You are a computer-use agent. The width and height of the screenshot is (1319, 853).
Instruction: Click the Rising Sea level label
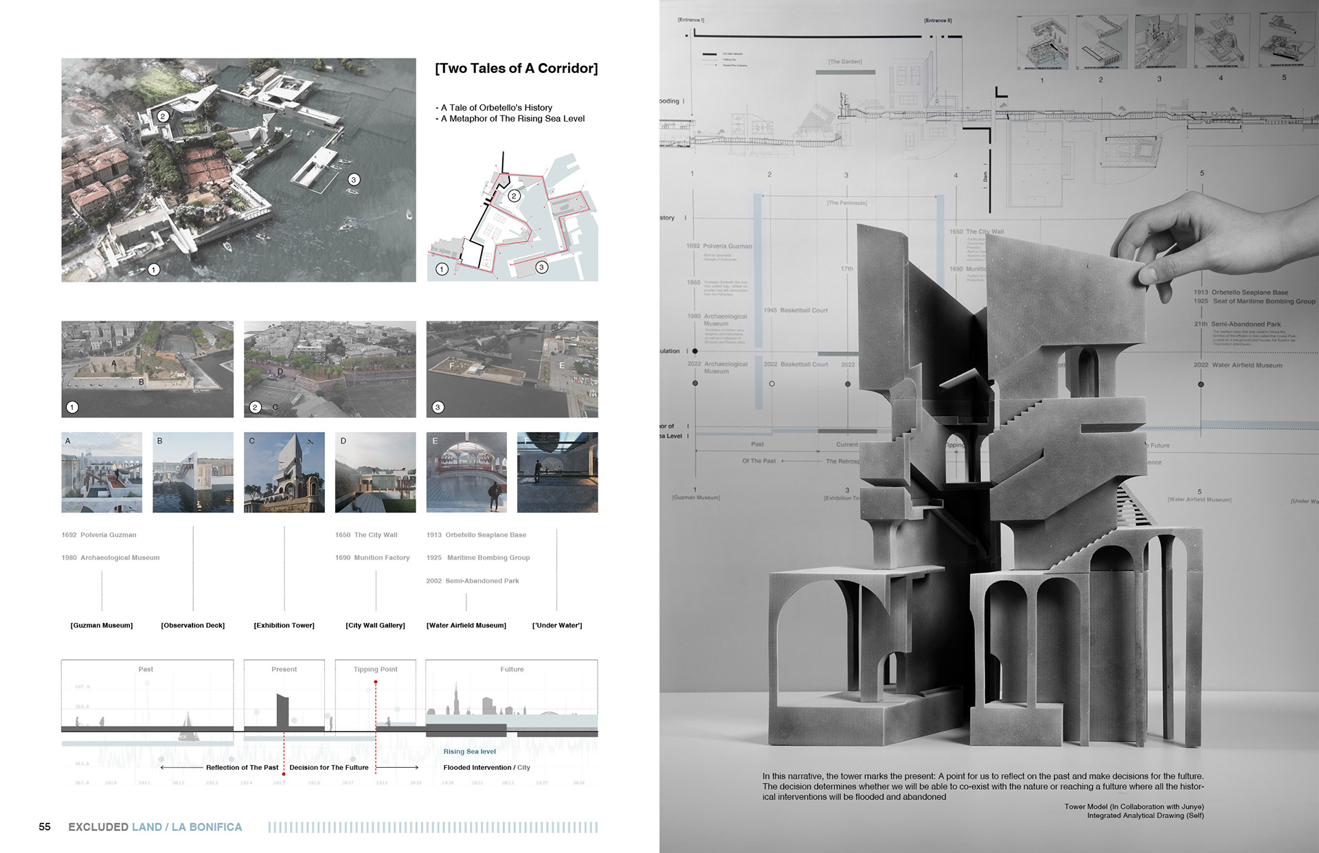click(469, 751)
